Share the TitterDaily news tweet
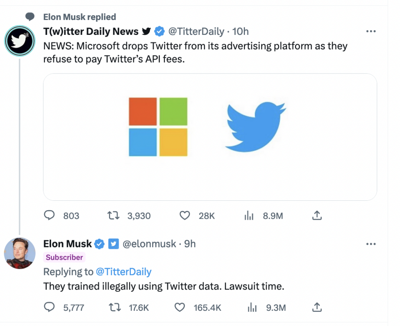 317,215
